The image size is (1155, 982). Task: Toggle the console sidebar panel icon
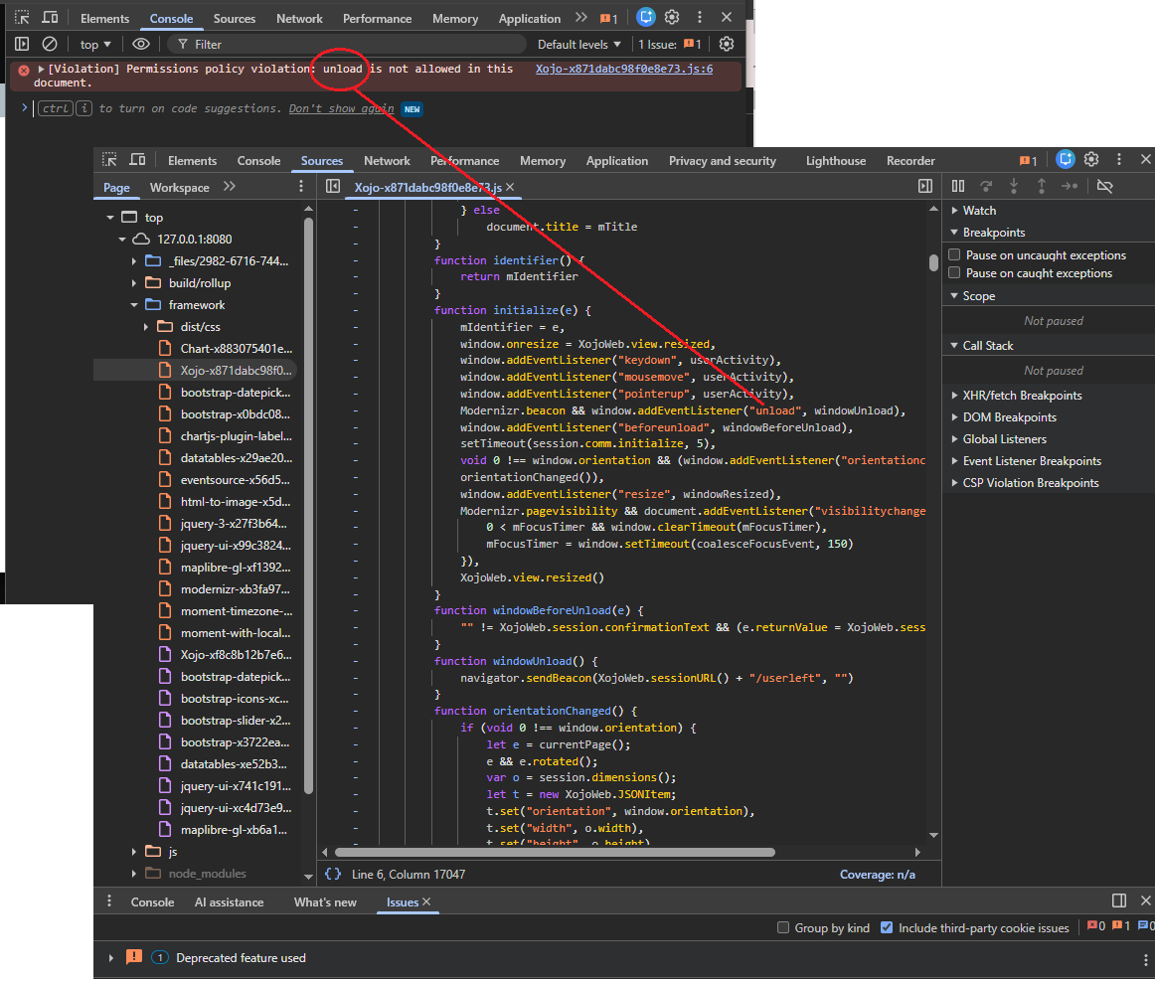(x=22, y=44)
